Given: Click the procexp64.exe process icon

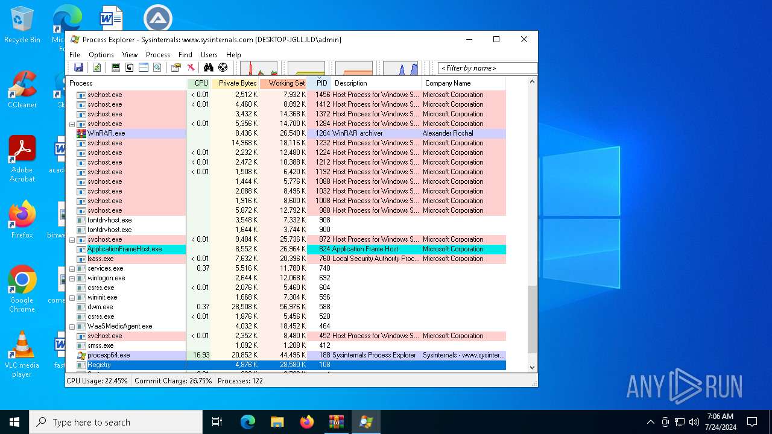Looking at the screenshot, I should coord(81,355).
